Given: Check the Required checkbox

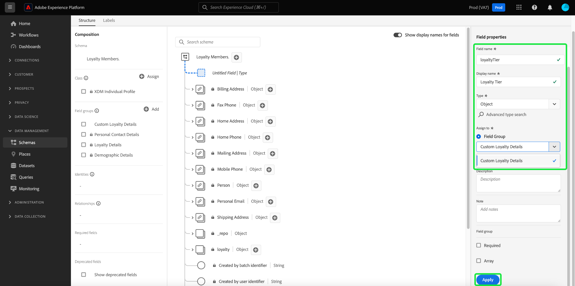Looking at the screenshot, I should pyautogui.click(x=479, y=245).
